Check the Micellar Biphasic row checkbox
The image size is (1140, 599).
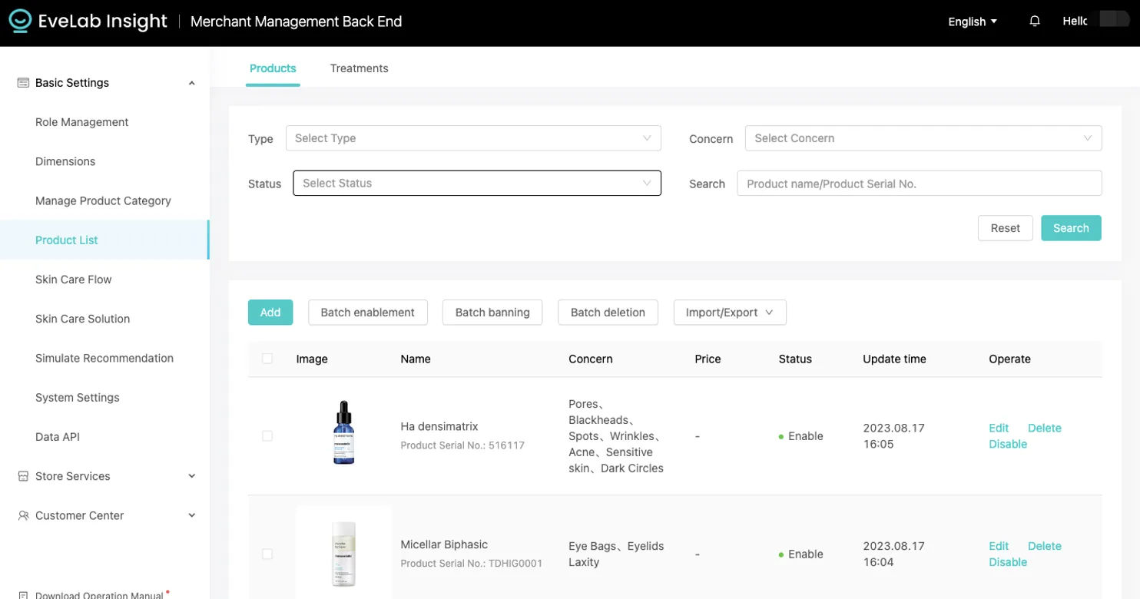(267, 554)
